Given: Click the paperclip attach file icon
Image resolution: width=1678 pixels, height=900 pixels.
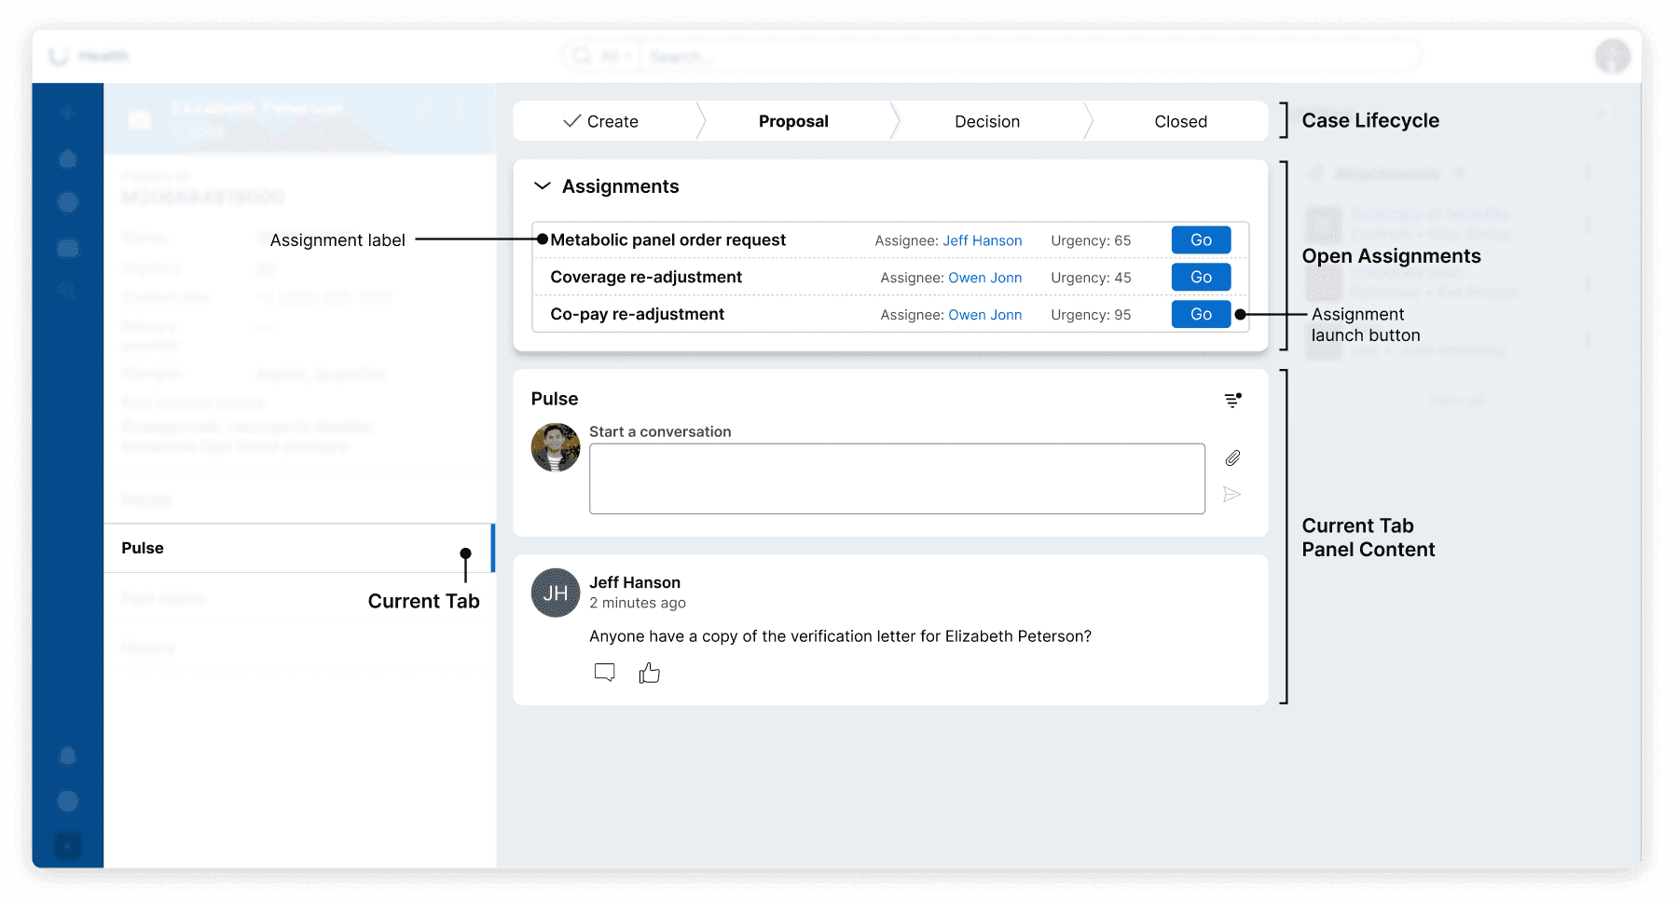Looking at the screenshot, I should pos(1232,457).
